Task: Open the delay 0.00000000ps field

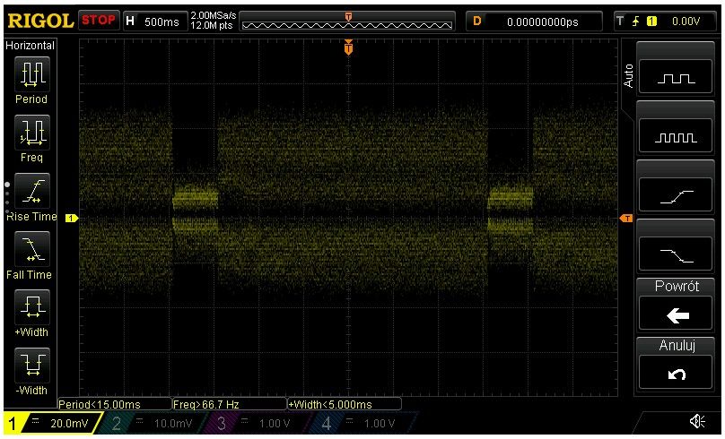Action: point(535,22)
